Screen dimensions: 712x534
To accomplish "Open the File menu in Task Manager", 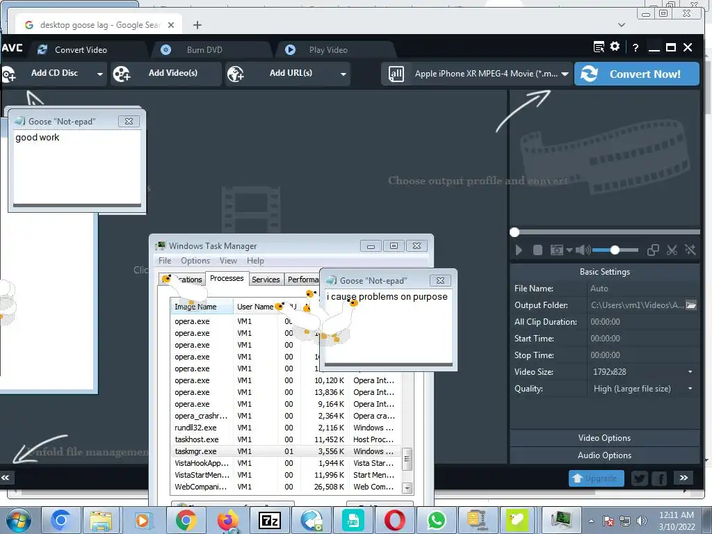I will (165, 261).
